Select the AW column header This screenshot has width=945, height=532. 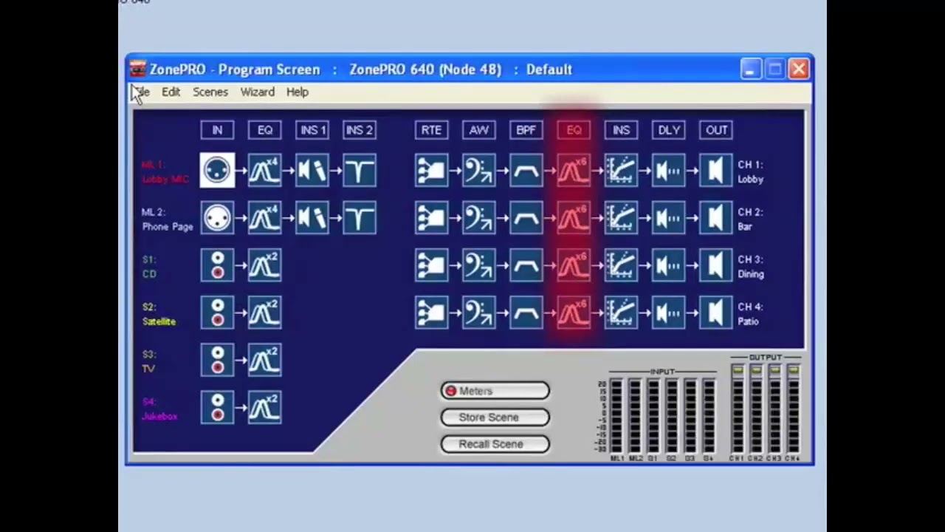point(478,130)
